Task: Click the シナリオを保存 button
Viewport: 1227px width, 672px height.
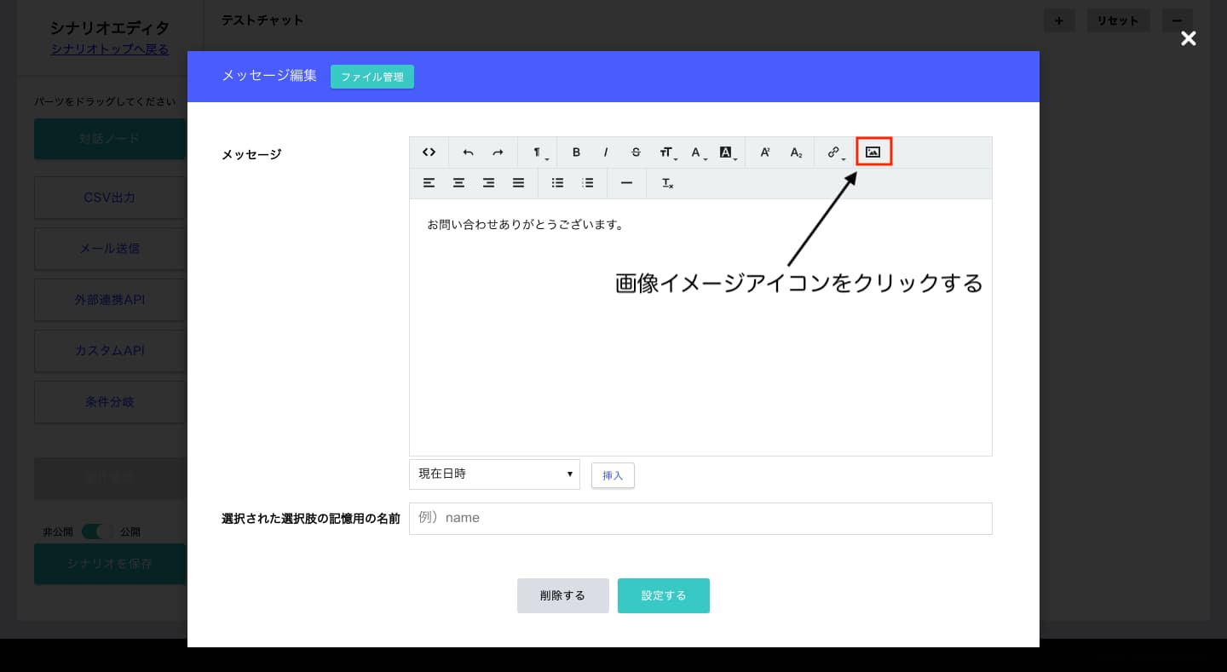Action: [110, 564]
